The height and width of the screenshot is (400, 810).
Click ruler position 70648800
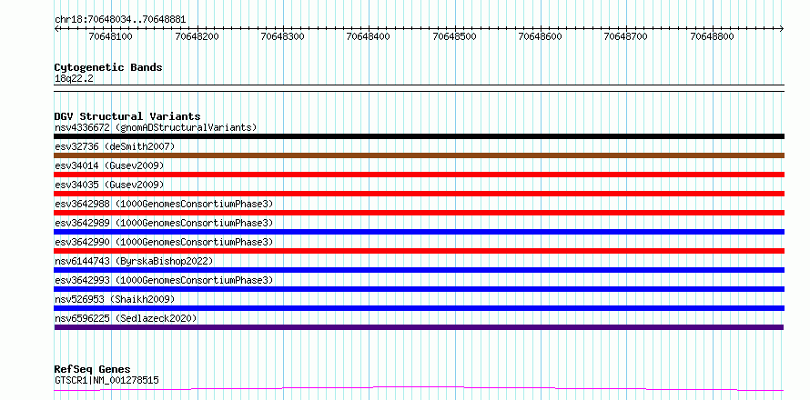pos(712,36)
